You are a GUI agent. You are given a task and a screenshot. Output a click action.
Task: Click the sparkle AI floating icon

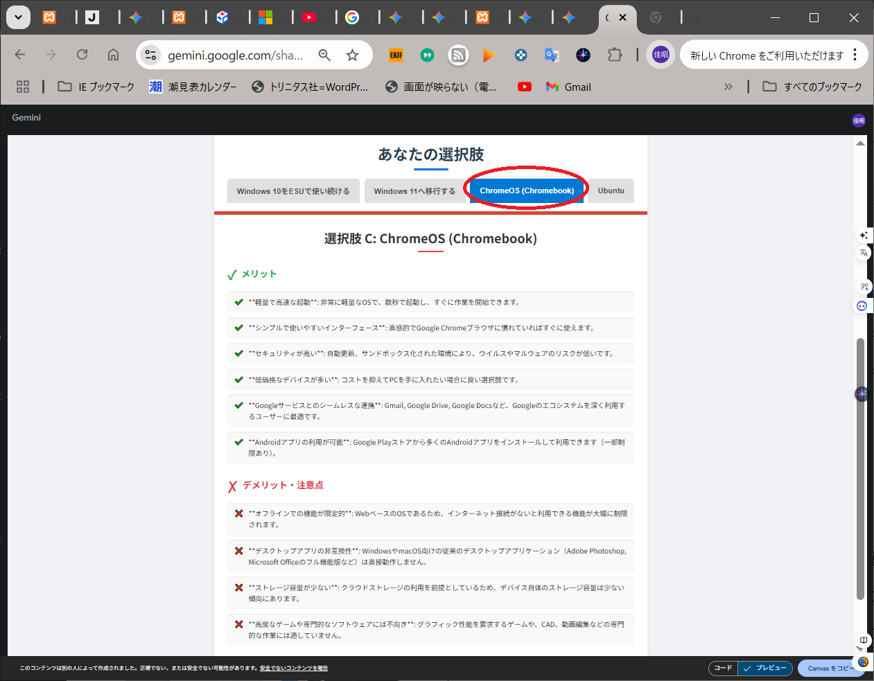coord(864,236)
